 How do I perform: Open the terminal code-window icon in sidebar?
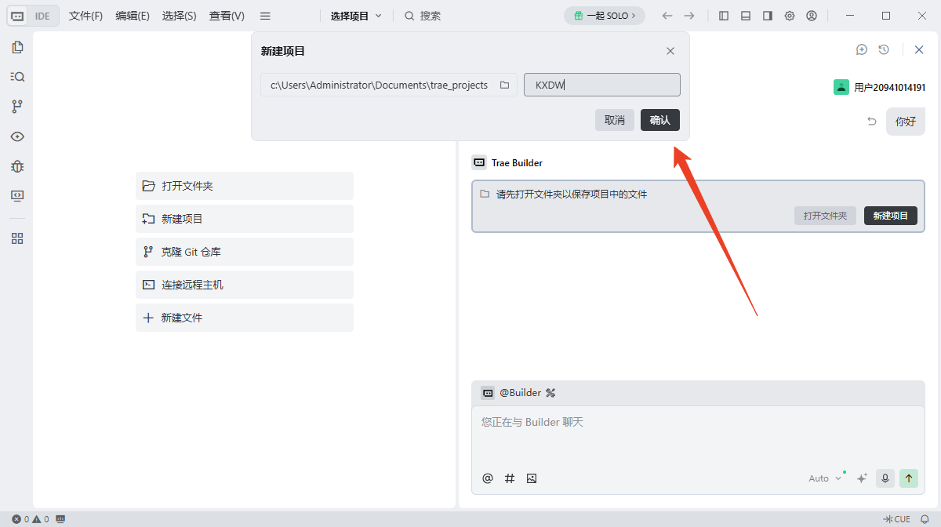(x=17, y=196)
